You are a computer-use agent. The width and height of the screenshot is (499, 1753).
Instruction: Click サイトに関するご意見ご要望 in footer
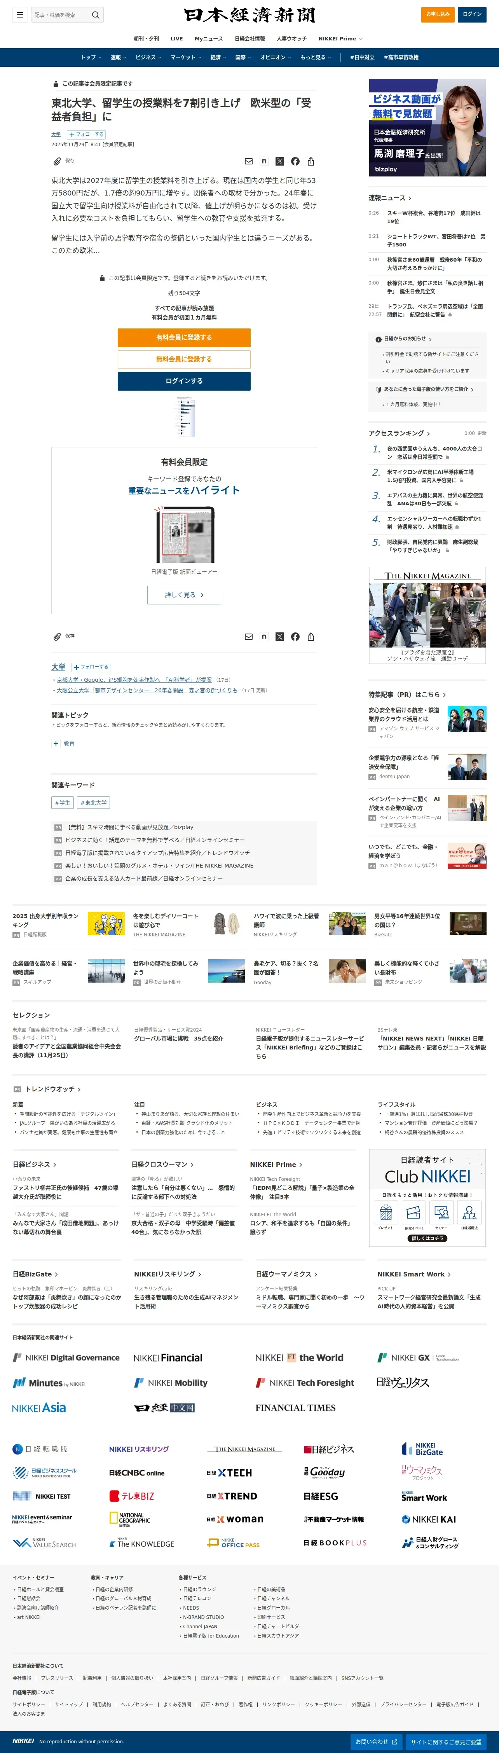click(446, 1742)
